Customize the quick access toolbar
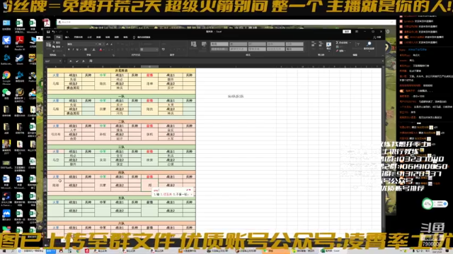453x254 pixels. point(67,32)
